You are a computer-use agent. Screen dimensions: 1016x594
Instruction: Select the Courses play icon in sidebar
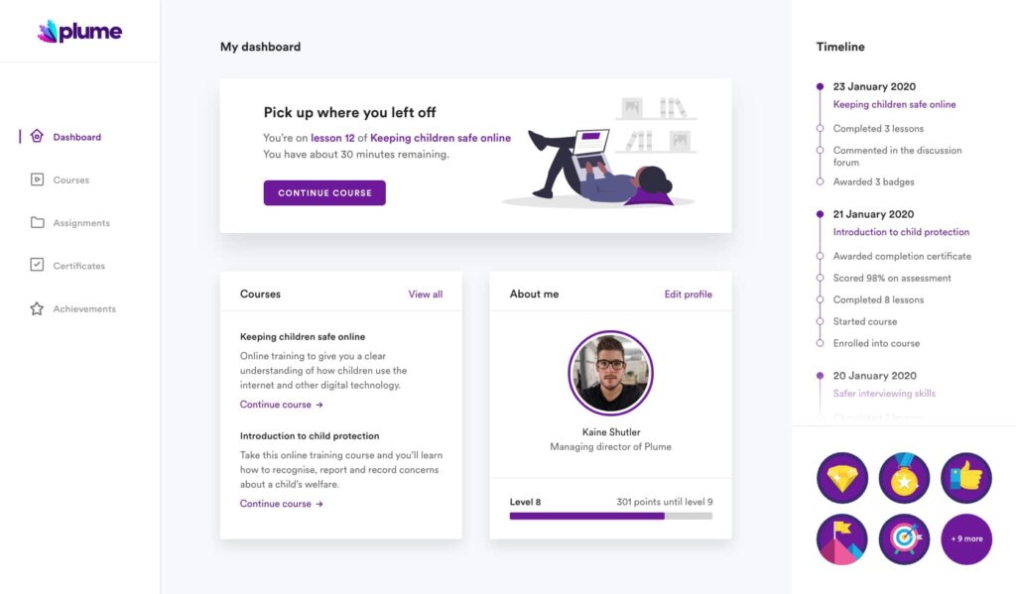[x=37, y=179]
